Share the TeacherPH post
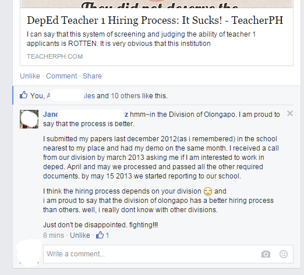 coord(92,76)
